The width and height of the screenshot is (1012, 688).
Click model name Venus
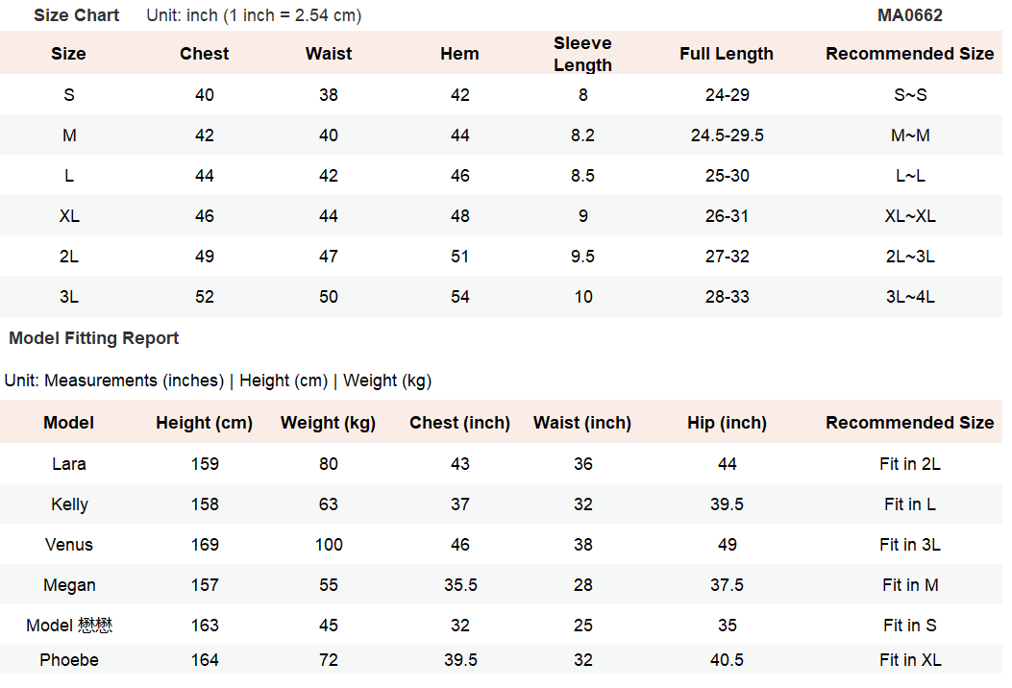(x=69, y=545)
